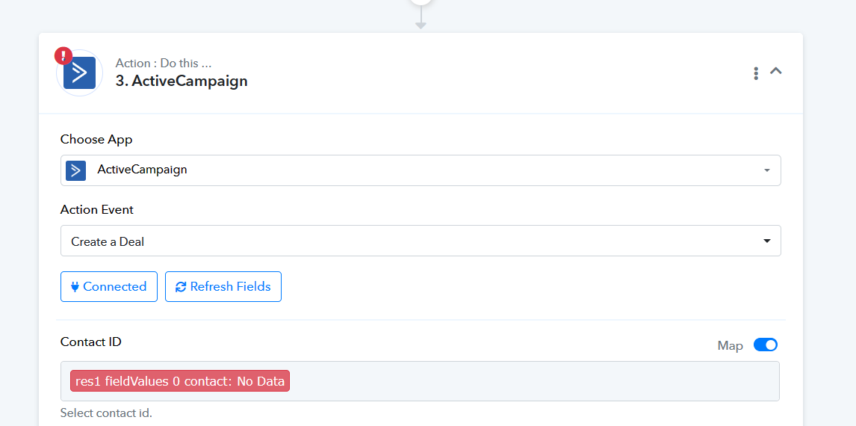Collapse the ActiveCampaign step with chevron

click(x=776, y=71)
